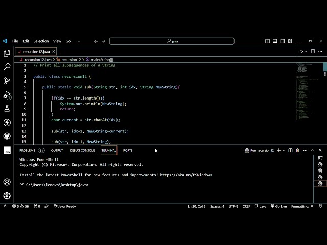Image resolution: width=327 pixels, height=245 pixels.
Task: Select the recursion12.java editor tab
Action: [x=36, y=52]
